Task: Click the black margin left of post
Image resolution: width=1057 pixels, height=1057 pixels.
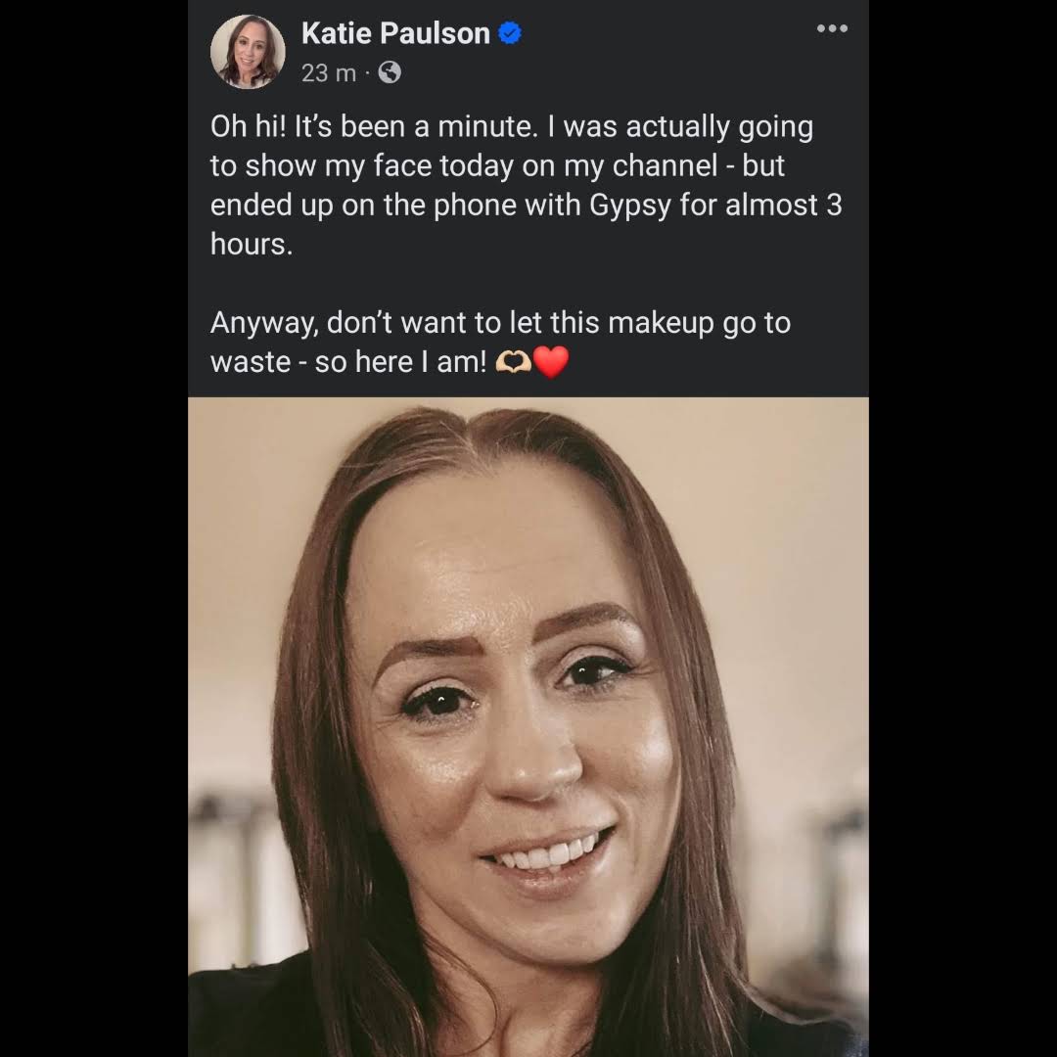Action: (94, 528)
